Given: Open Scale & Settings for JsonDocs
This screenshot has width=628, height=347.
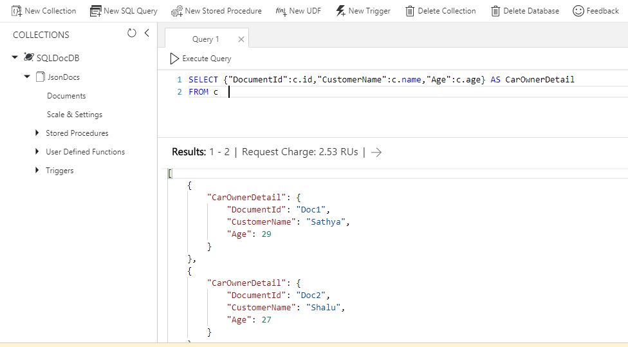Looking at the screenshot, I should [75, 115].
